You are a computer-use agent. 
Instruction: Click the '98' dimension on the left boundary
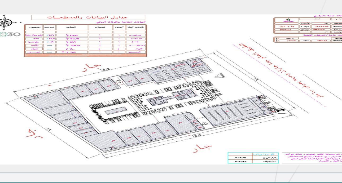coord(49,130)
